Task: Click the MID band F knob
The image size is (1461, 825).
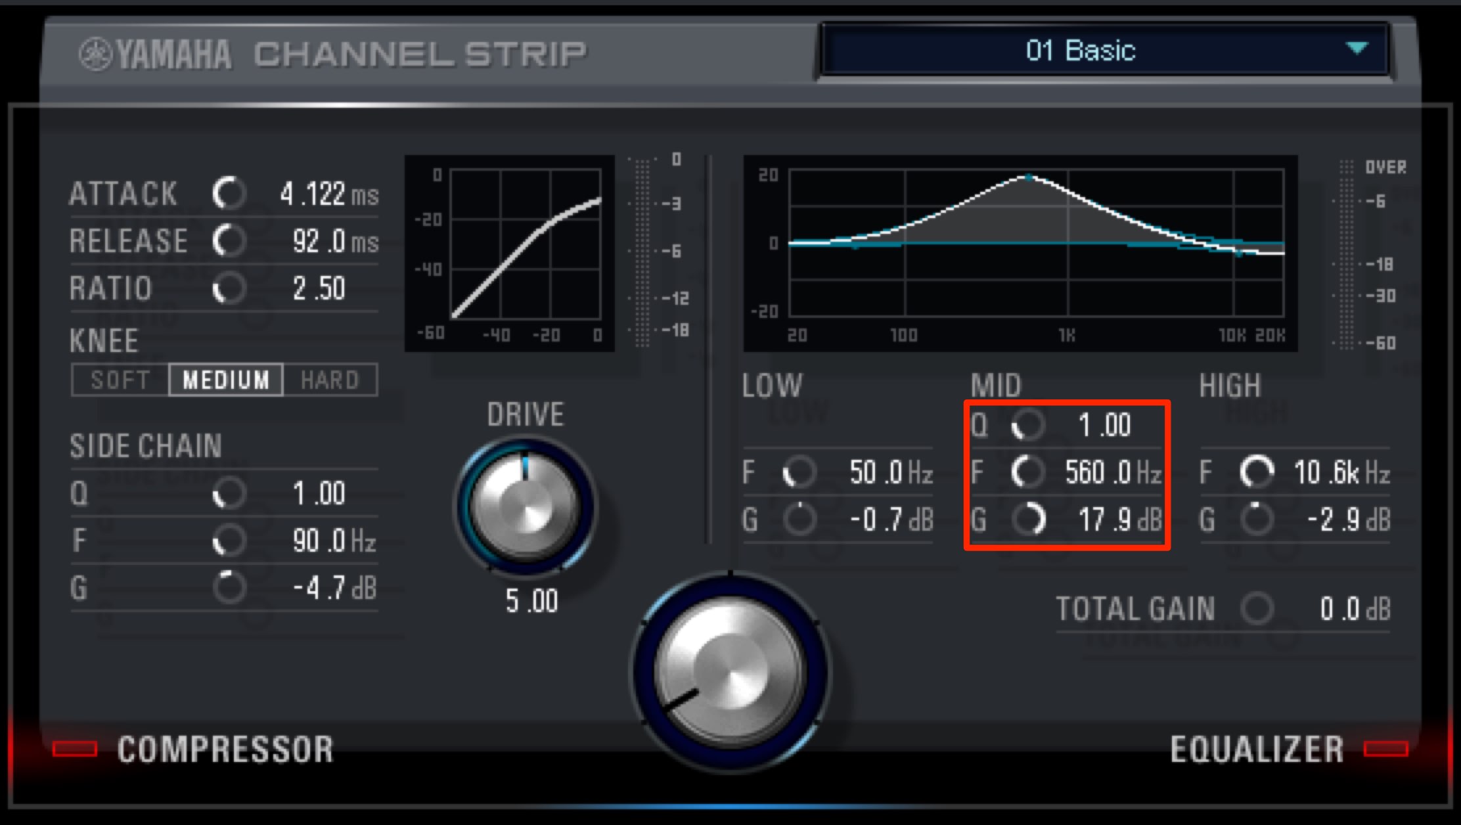Action: 1028,472
